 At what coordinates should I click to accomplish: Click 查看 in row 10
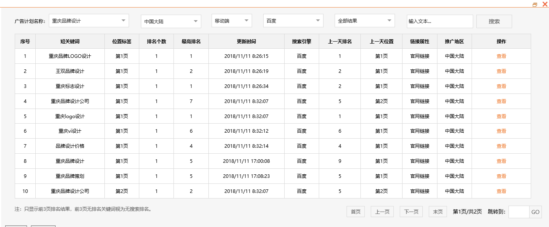[501, 191]
